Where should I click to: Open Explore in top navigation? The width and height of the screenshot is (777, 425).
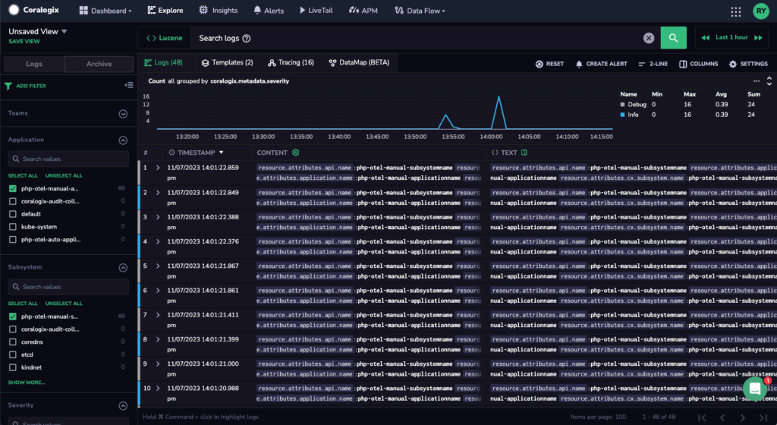point(165,11)
